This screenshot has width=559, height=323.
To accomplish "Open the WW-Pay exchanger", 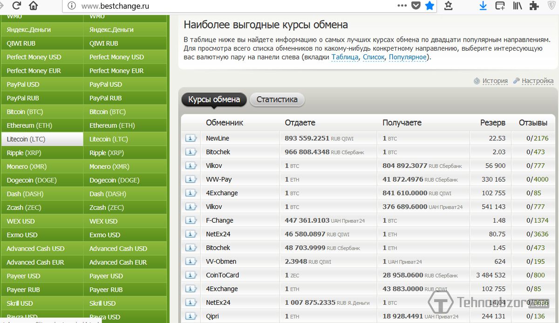I will pos(219,179).
